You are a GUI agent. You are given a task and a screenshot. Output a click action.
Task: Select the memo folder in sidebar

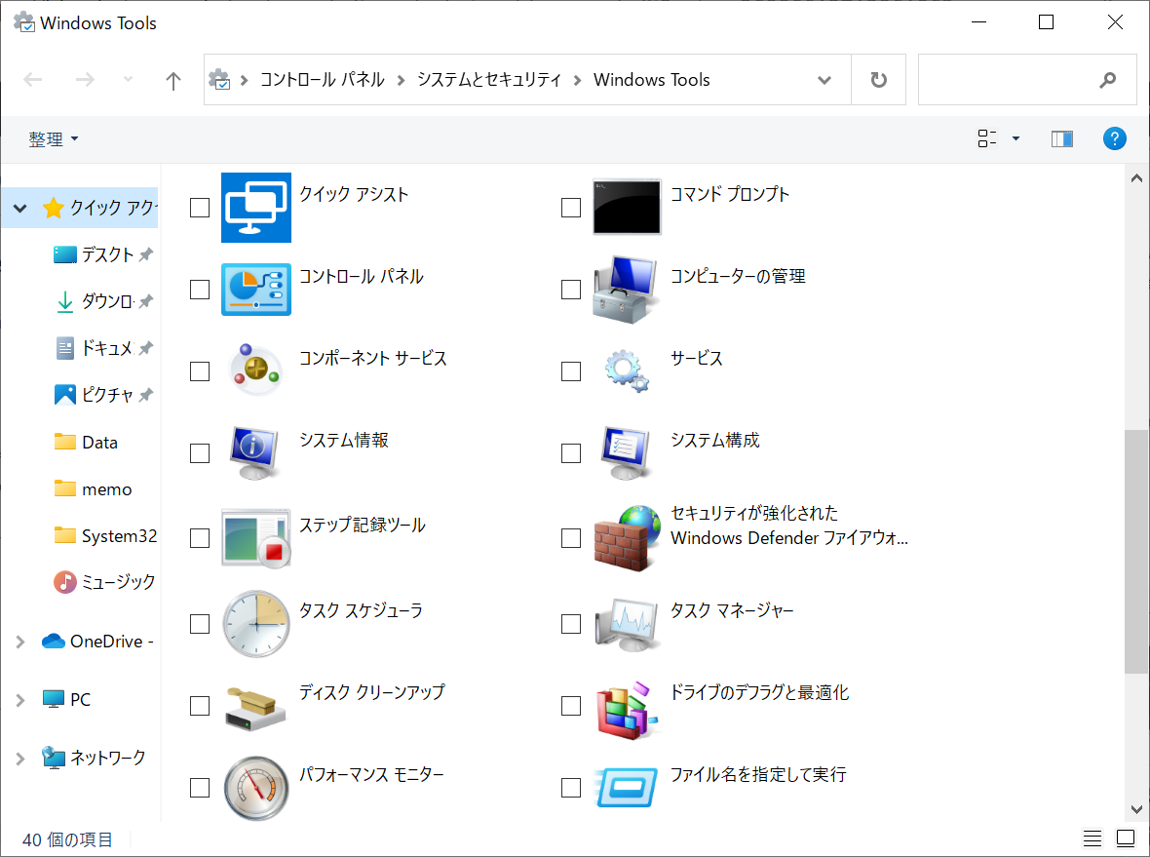pyautogui.click(x=94, y=489)
